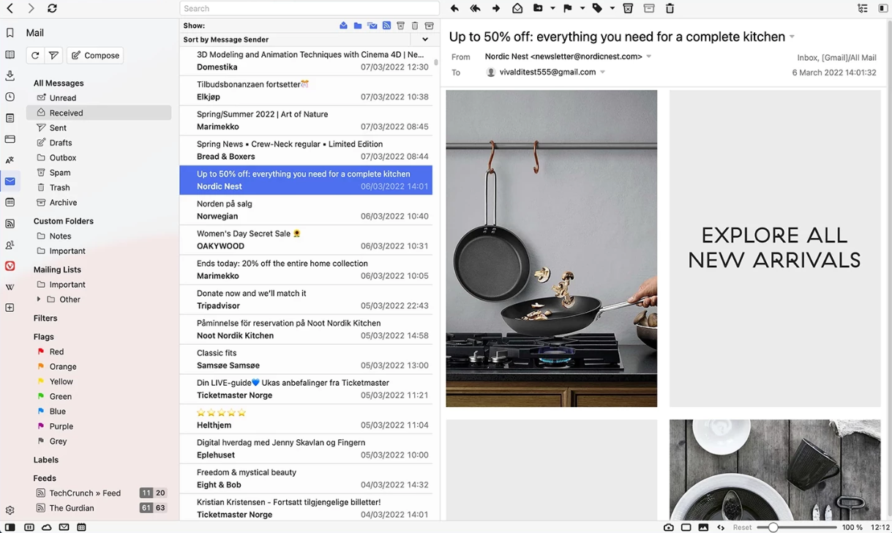Image resolution: width=892 pixels, height=533 pixels.
Task: Open the flag color dropdown arrow
Action: [582, 8]
